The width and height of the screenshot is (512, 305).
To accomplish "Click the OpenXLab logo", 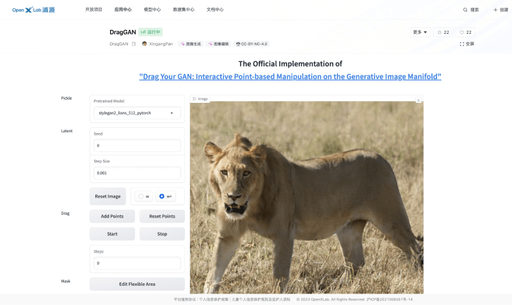I will 33,10.
